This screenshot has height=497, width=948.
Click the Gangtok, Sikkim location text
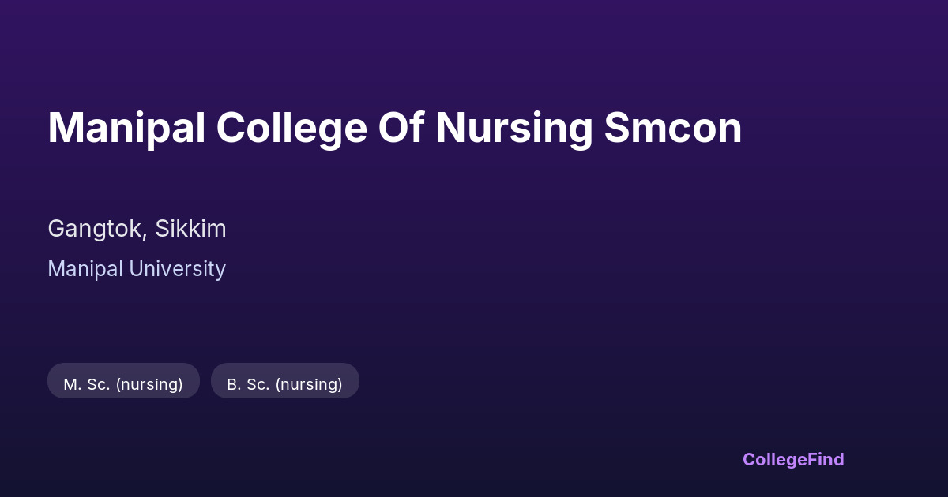pos(137,229)
